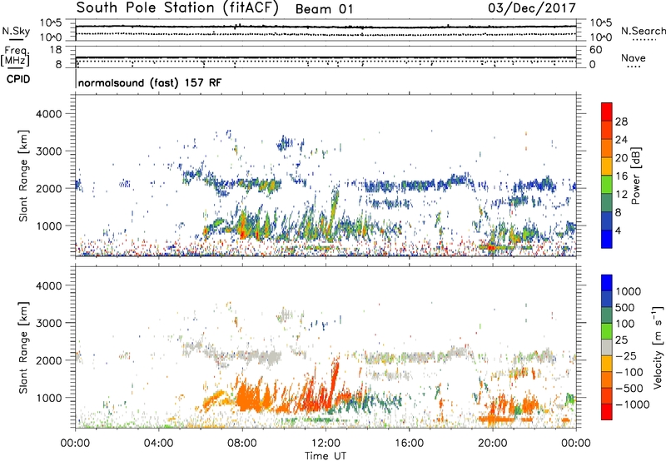
Task: Click the -25 label on velocity colorbar
Action: coord(627,355)
